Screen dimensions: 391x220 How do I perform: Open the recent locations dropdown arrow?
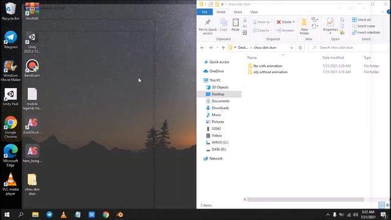coord(217,48)
